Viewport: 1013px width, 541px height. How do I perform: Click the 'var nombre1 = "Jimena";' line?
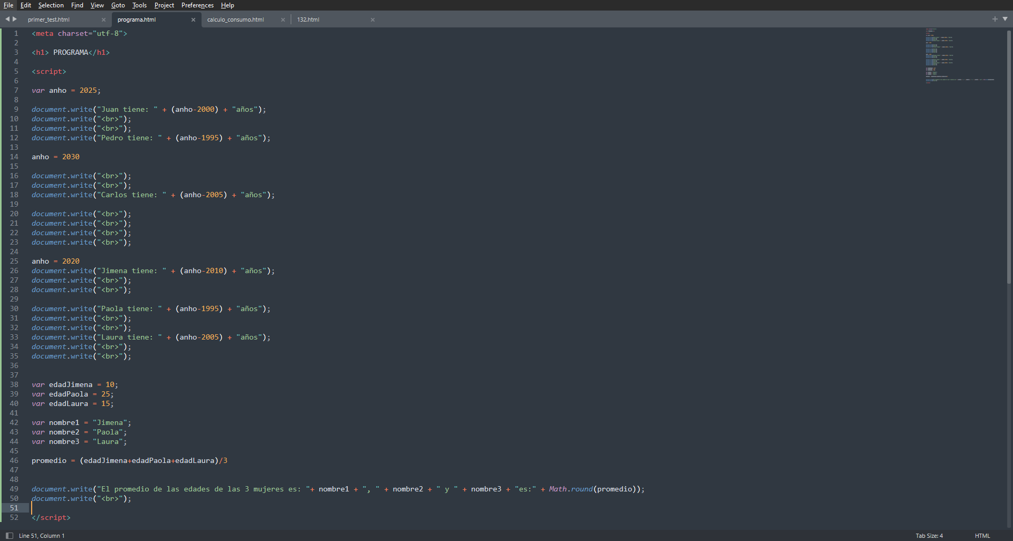81,422
